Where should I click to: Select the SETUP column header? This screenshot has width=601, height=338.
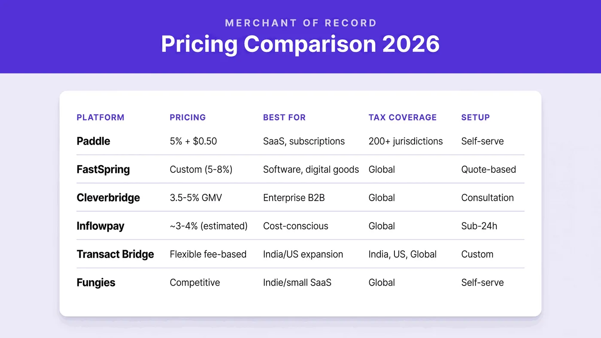click(x=475, y=118)
